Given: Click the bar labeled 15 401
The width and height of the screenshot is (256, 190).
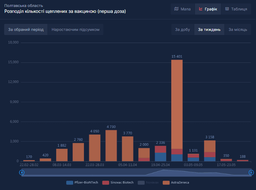Looking at the screenshot, I should [177, 111].
